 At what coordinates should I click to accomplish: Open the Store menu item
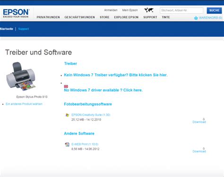pyautogui.click(x=104, y=17)
